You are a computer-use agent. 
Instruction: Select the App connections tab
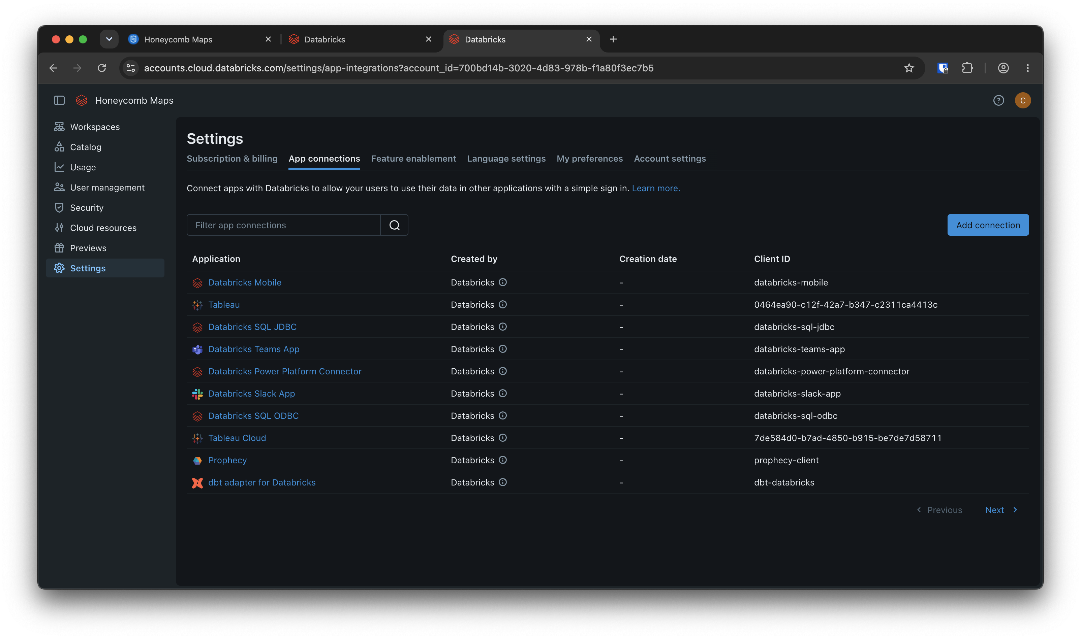tap(324, 159)
